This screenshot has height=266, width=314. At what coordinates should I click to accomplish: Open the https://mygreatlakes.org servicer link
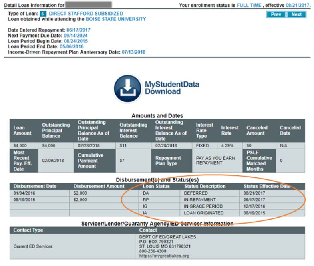(164, 256)
